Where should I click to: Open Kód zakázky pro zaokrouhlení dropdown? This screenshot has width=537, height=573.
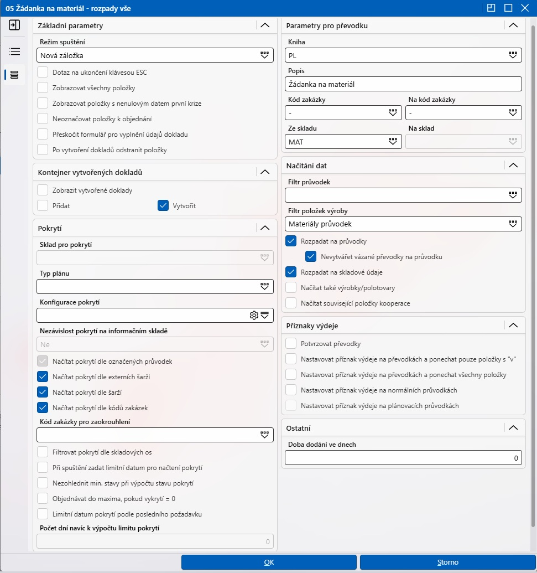tap(265, 435)
